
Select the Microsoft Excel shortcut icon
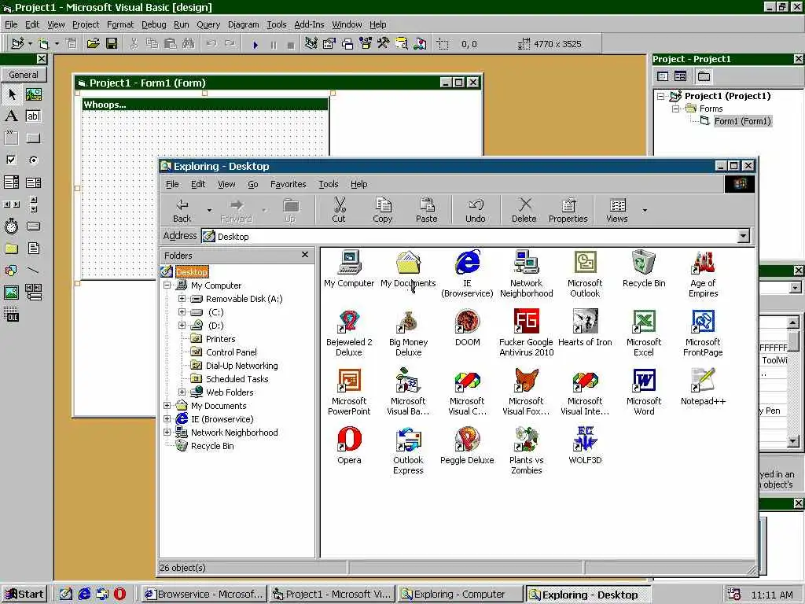click(644, 333)
